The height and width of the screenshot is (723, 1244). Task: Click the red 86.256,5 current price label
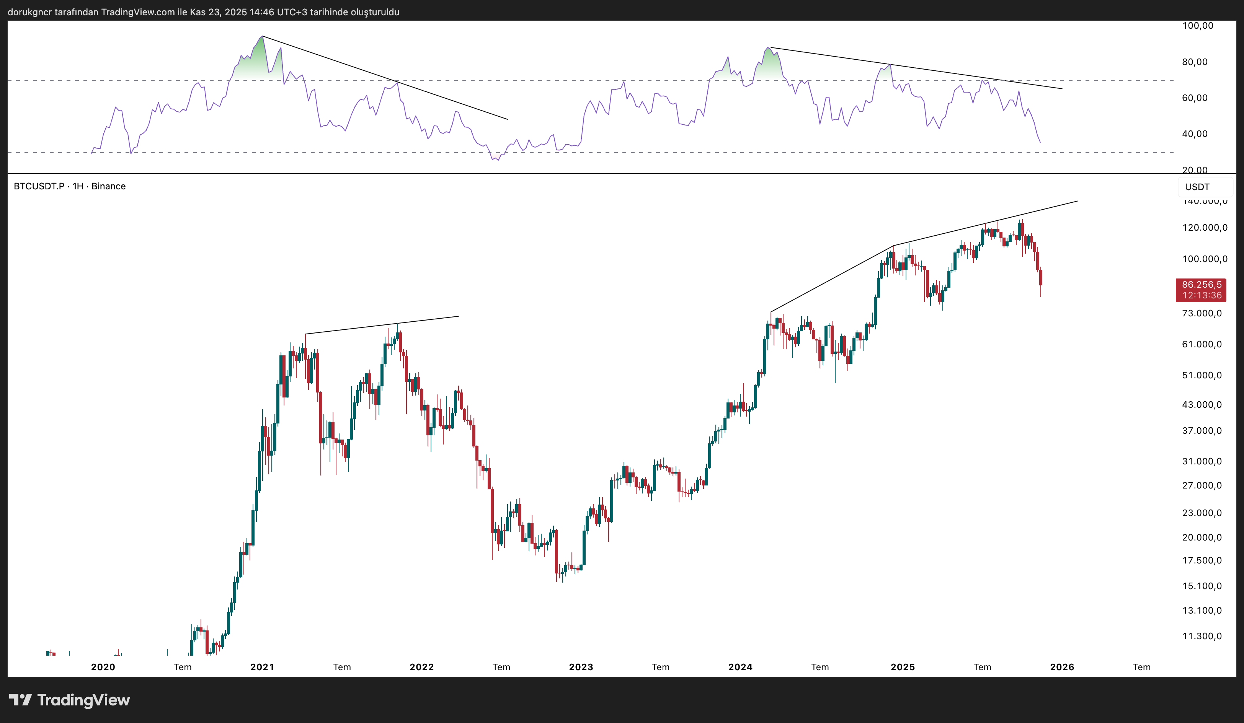(x=1201, y=285)
